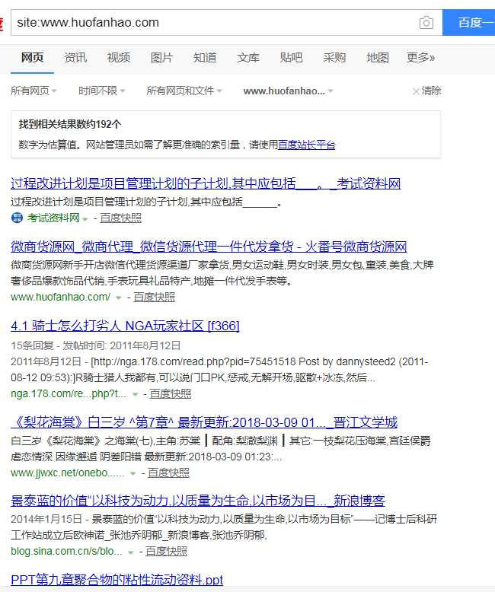Click the nga.178.com green URL
This screenshot has width=495, height=592.
(x=69, y=394)
